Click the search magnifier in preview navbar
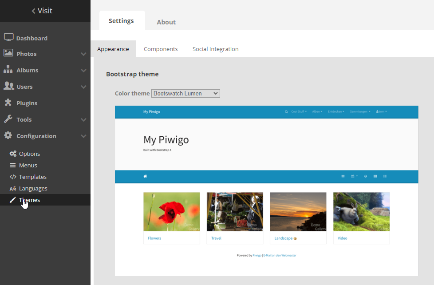Image resolution: width=434 pixels, height=285 pixels. click(286, 111)
